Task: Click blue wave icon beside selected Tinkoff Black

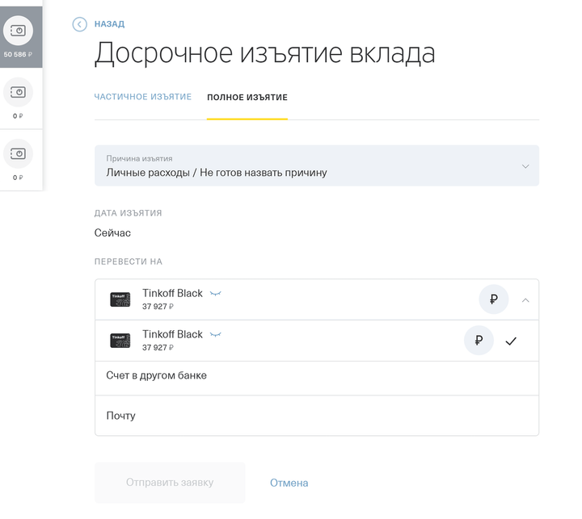Action: point(215,294)
